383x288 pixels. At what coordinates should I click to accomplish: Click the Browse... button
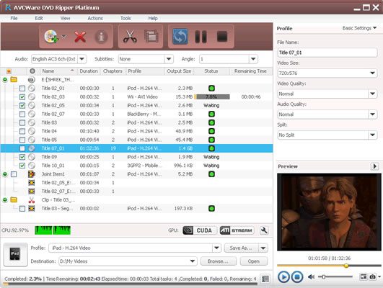coord(219,261)
